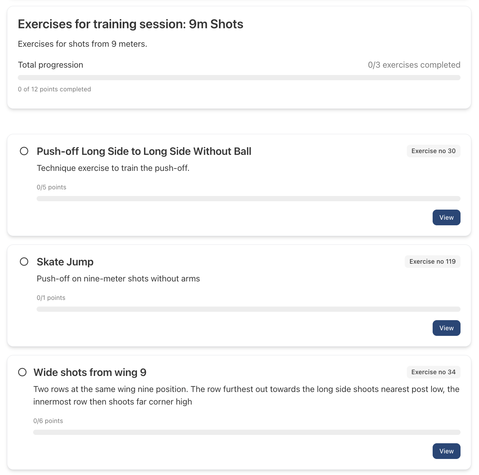Image resolution: width=479 pixels, height=475 pixels.
Task: Check the completion circle for Push-off Long Side
Action: (x=24, y=151)
